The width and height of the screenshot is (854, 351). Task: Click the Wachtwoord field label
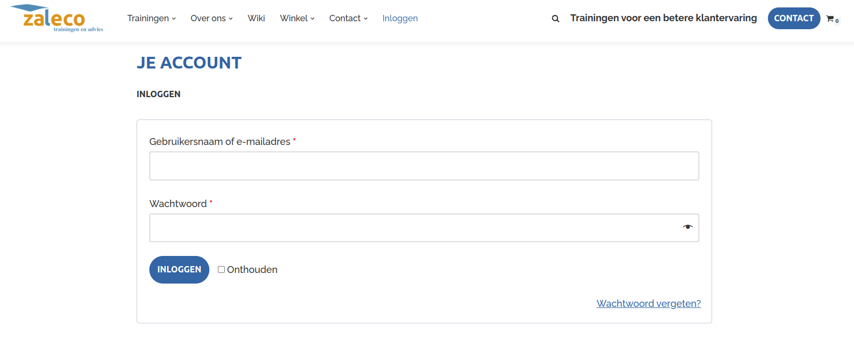pos(178,204)
